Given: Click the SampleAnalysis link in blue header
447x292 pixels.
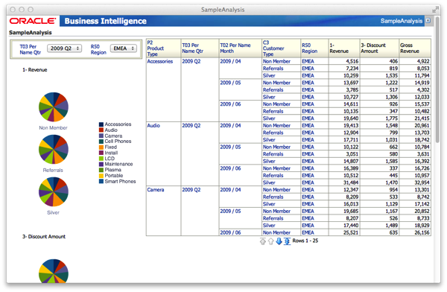Looking at the screenshot, I should click(401, 21).
